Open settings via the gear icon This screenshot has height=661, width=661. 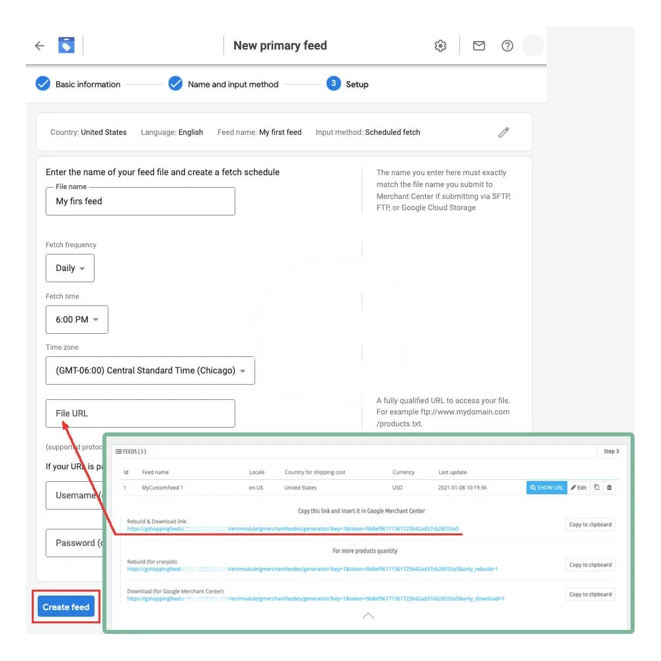coord(440,46)
